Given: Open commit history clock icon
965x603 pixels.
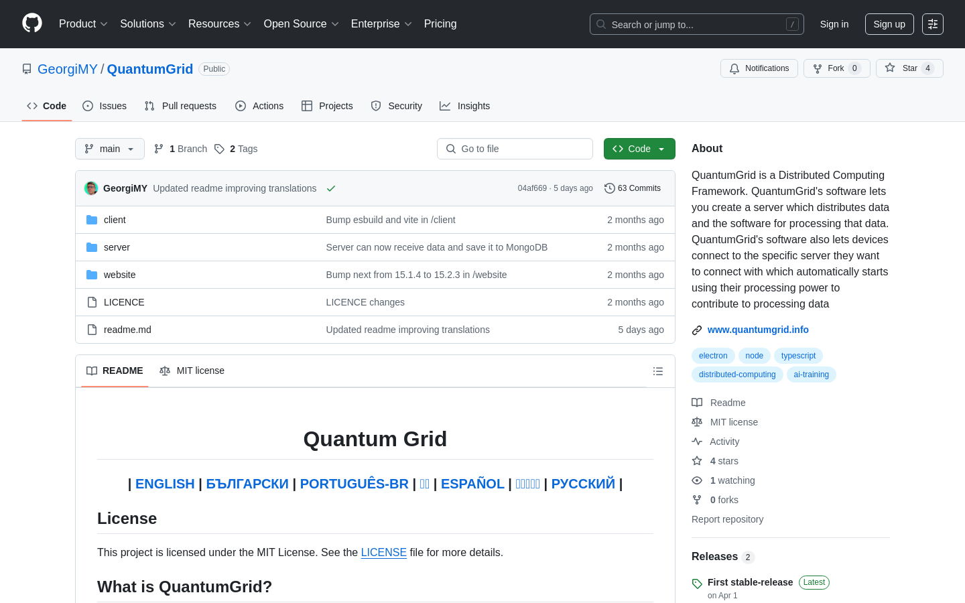Looking at the screenshot, I should (610, 188).
